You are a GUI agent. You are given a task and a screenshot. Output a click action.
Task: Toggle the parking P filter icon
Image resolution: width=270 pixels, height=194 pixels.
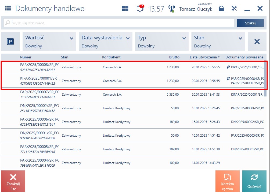10,42
